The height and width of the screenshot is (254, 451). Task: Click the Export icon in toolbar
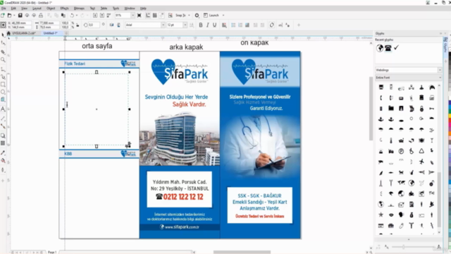tap(101, 16)
